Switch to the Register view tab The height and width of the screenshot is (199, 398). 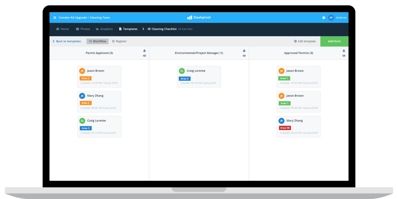pos(119,41)
